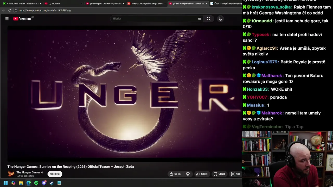Open Spotify from the taskbar
This screenshot has width=333, height=187.
pos(36,183)
